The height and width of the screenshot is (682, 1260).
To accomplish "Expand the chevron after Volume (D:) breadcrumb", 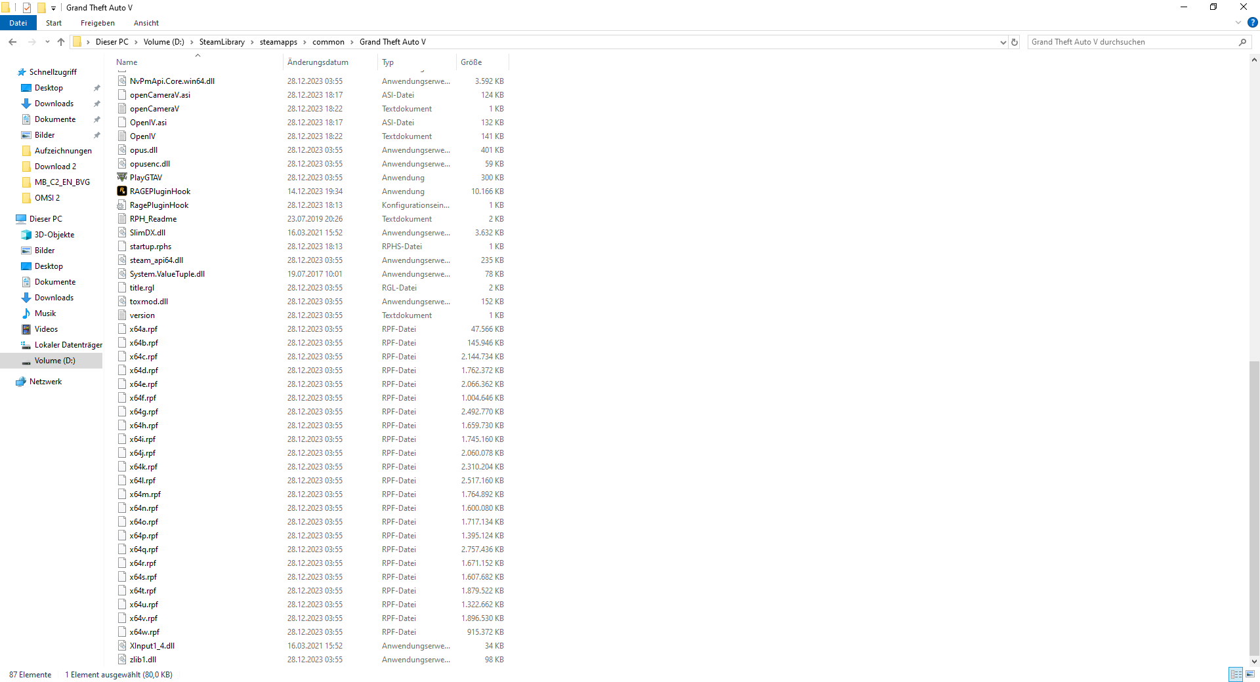I will click(x=192, y=42).
